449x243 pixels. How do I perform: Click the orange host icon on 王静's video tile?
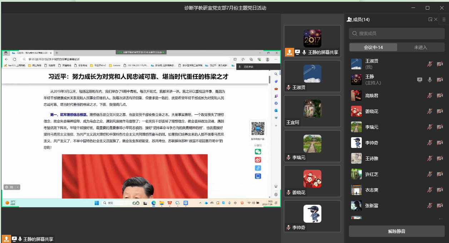pyautogui.click(x=289, y=52)
